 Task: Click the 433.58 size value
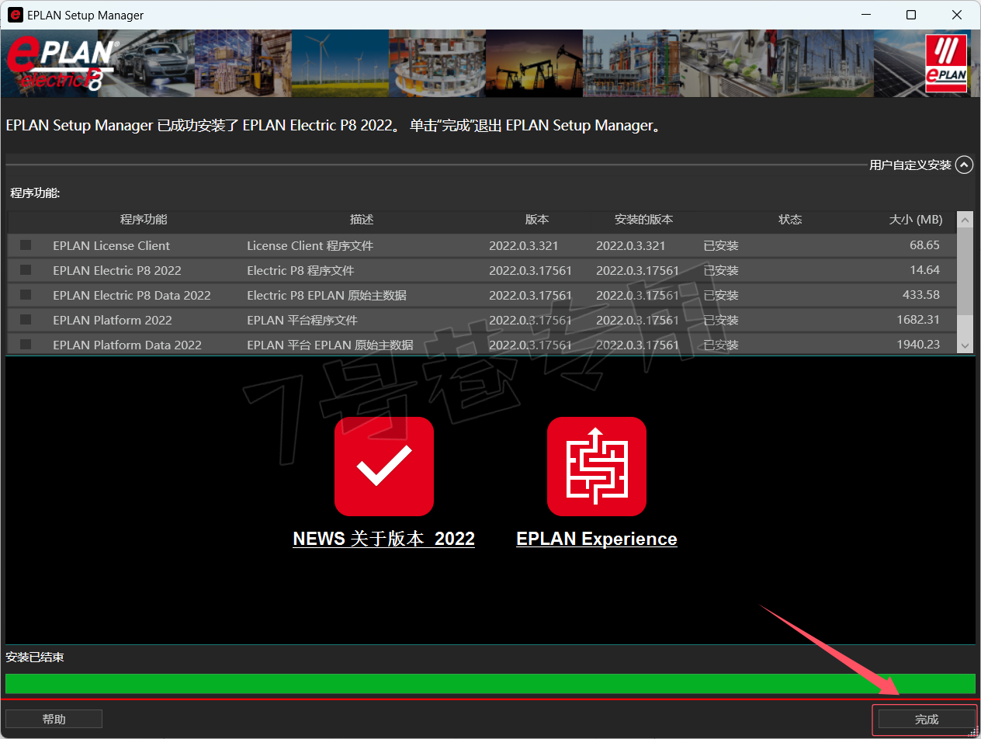pyautogui.click(x=920, y=295)
